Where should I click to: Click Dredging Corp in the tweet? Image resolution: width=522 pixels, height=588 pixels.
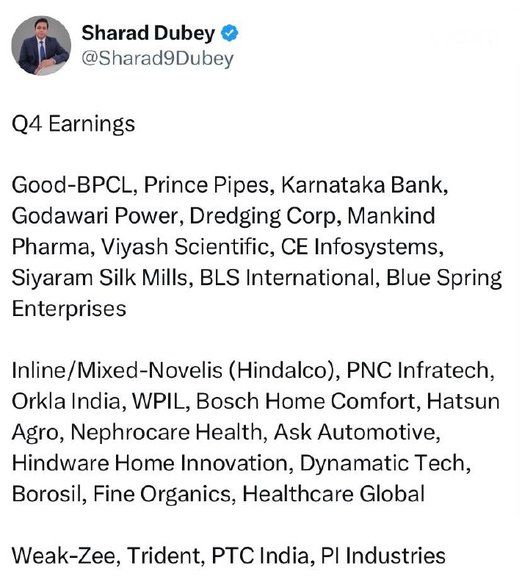(263, 217)
